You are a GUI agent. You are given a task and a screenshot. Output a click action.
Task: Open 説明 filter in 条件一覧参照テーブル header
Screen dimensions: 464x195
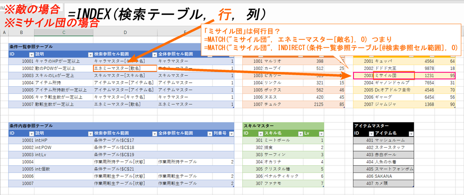[91, 54]
